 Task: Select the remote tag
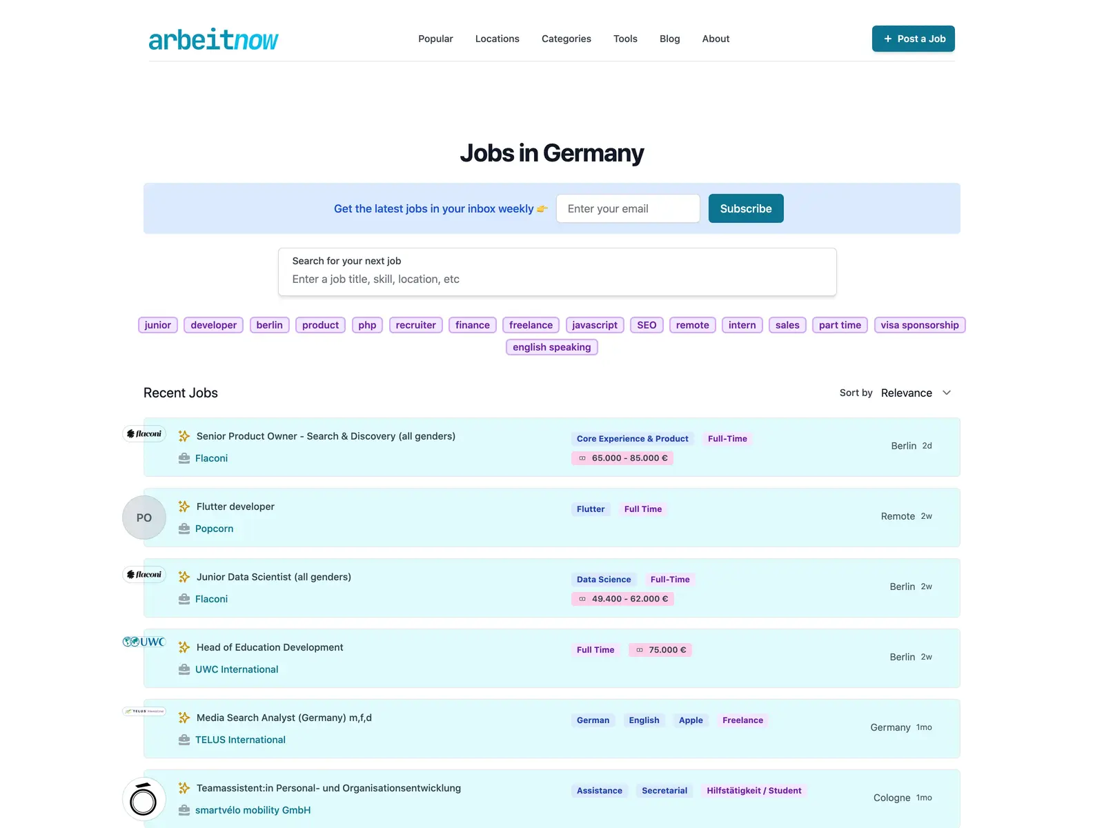[693, 325]
